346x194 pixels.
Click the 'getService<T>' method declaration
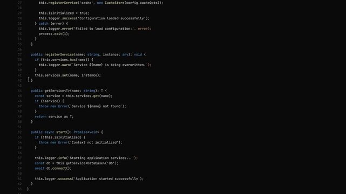pos(57,91)
